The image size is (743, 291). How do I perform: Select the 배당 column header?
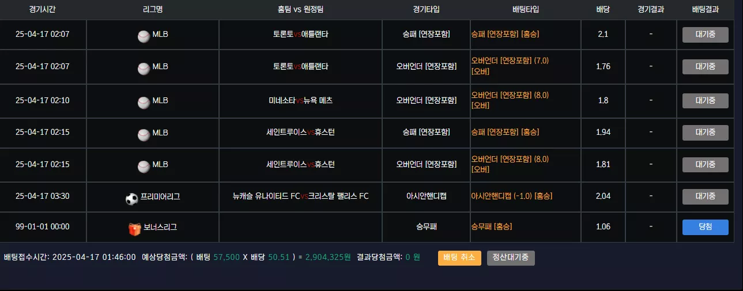(x=603, y=9)
